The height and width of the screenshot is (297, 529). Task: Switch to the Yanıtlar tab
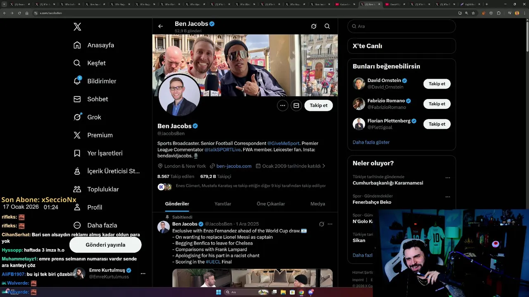point(223,204)
